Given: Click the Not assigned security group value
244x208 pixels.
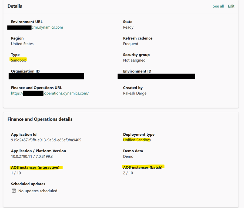Looking at the screenshot, I should point(134,60).
